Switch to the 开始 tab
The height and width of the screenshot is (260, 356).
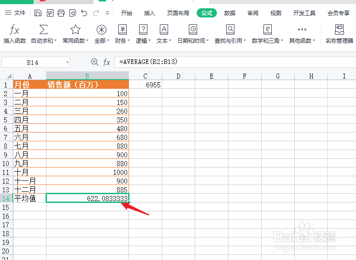[x=127, y=13]
